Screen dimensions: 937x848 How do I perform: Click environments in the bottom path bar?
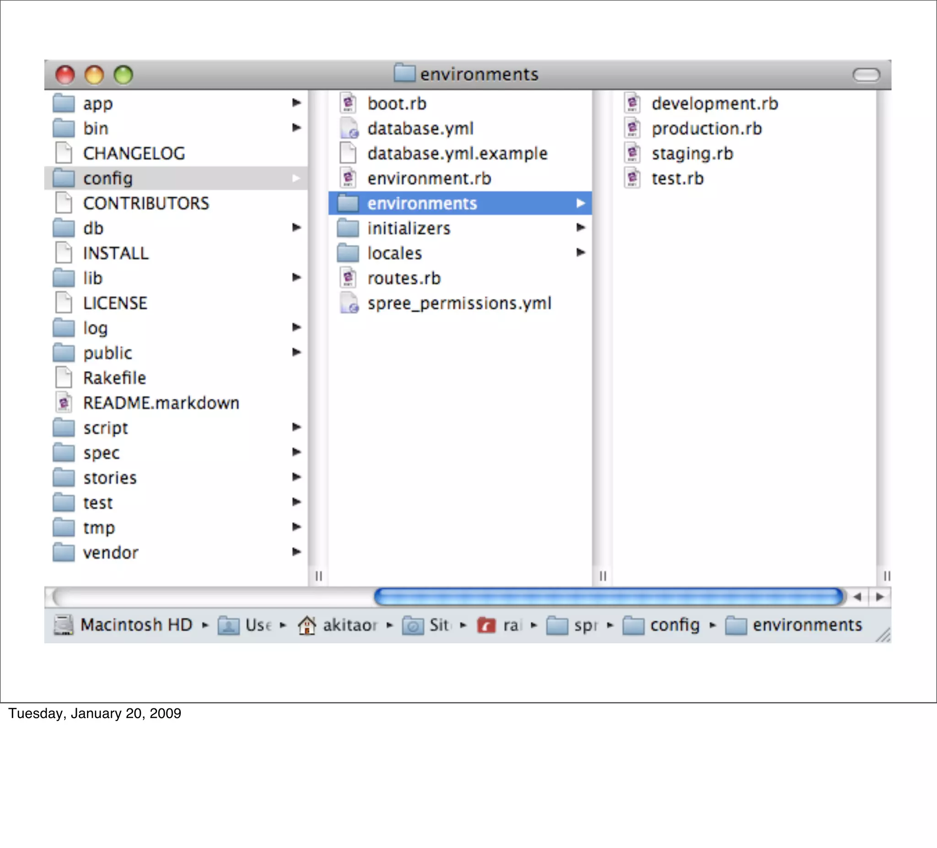tap(808, 625)
